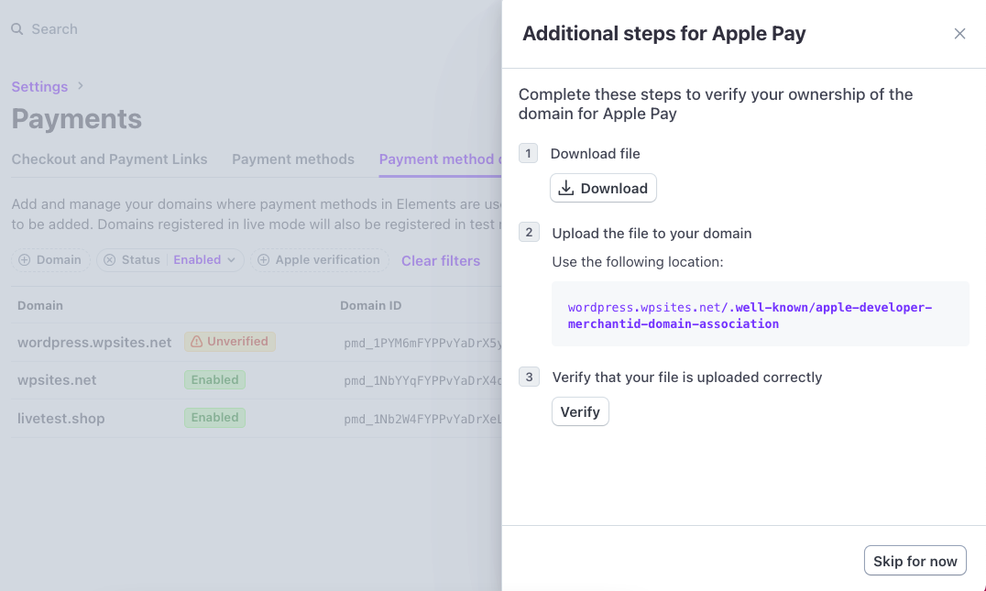Click the wpsites.net Enabled badge
The height and width of the screenshot is (591, 986).
click(214, 380)
